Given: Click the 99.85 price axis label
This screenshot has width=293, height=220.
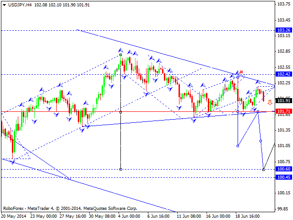Looking at the screenshot, I should click(284, 209).
